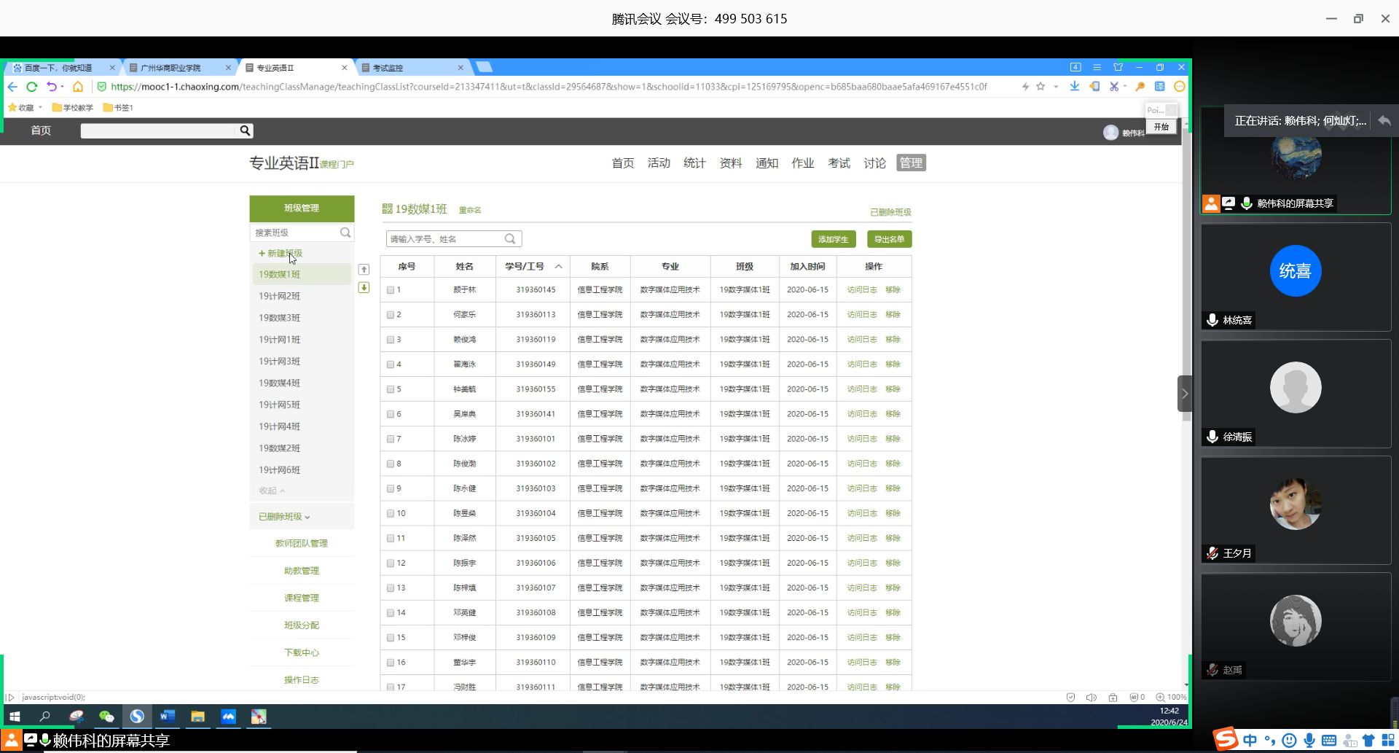Click the student ID/name search field
This screenshot has width=1399, height=753.
[444, 239]
